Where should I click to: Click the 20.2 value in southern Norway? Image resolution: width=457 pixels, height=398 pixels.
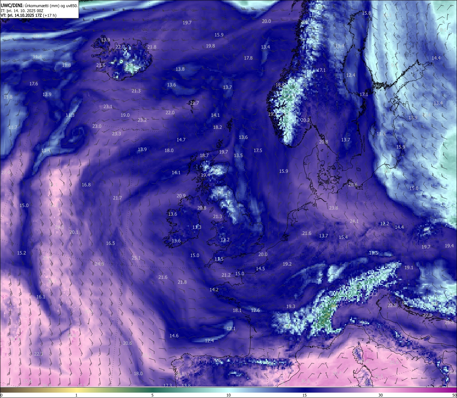point(305,120)
